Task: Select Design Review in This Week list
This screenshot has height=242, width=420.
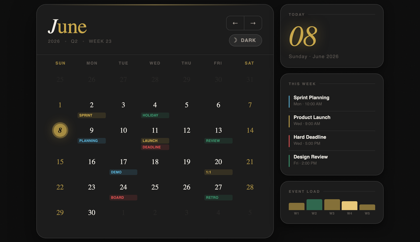Action: (x=332, y=160)
